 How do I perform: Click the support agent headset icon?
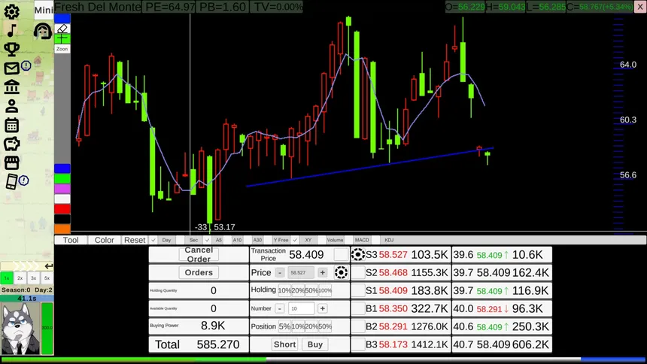tap(43, 31)
